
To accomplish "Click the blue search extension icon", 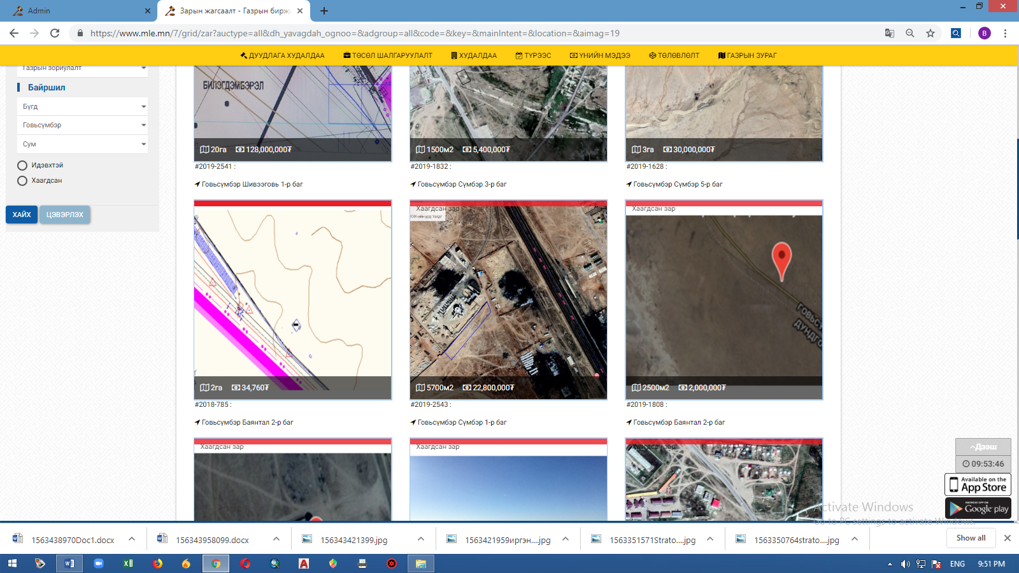I will [956, 33].
